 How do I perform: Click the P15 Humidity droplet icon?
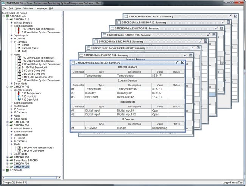point(19,96)
